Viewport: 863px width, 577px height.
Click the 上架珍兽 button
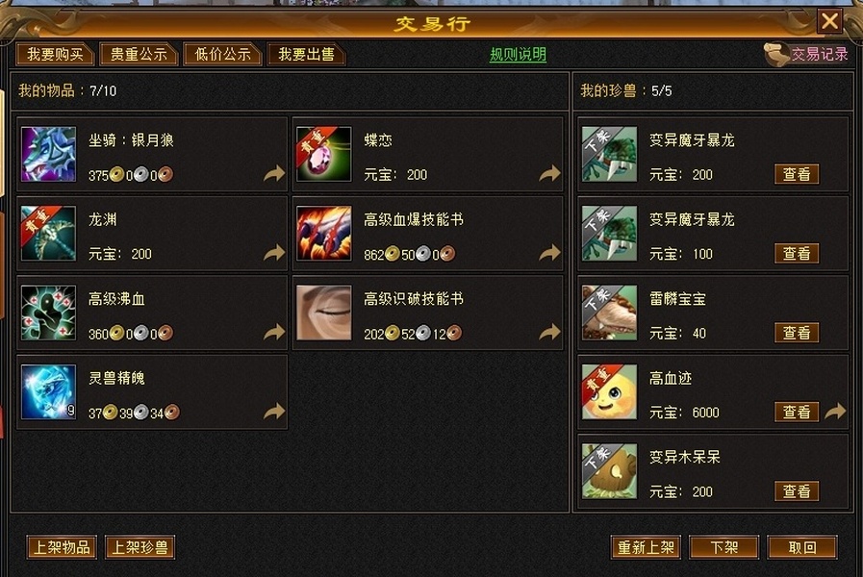pyautogui.click(x=140, y=547)
